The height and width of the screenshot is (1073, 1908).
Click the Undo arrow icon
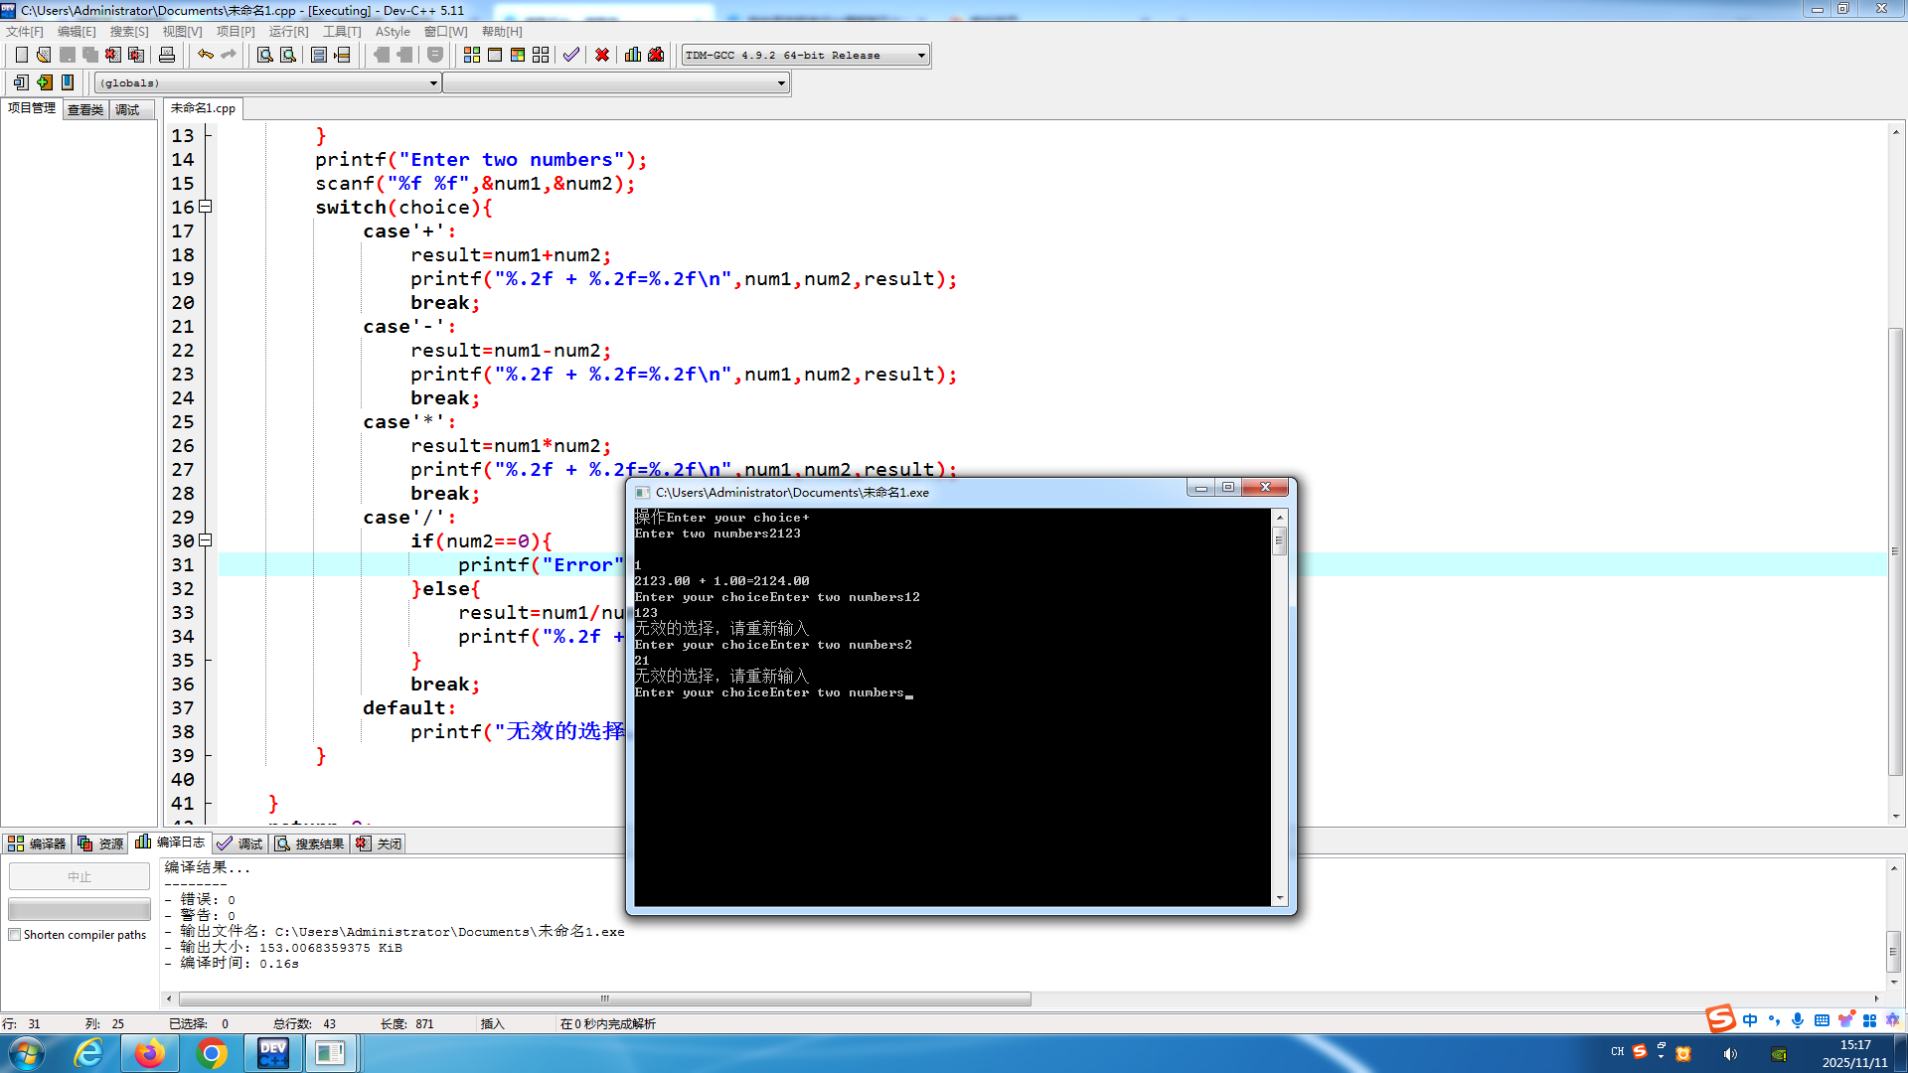tap(205, 55)
